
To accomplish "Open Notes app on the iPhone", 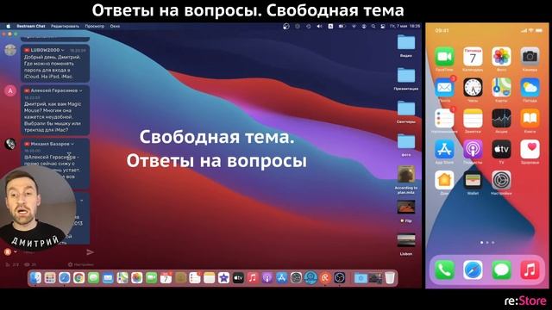I will pos(473,119).
